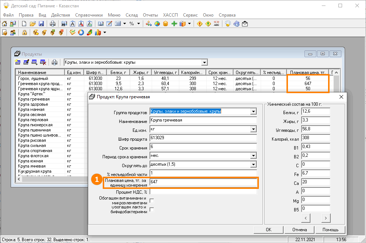Click the padlock icon in second toolbar
This screenshot has height=243, width=366.
tap(24, 32)
